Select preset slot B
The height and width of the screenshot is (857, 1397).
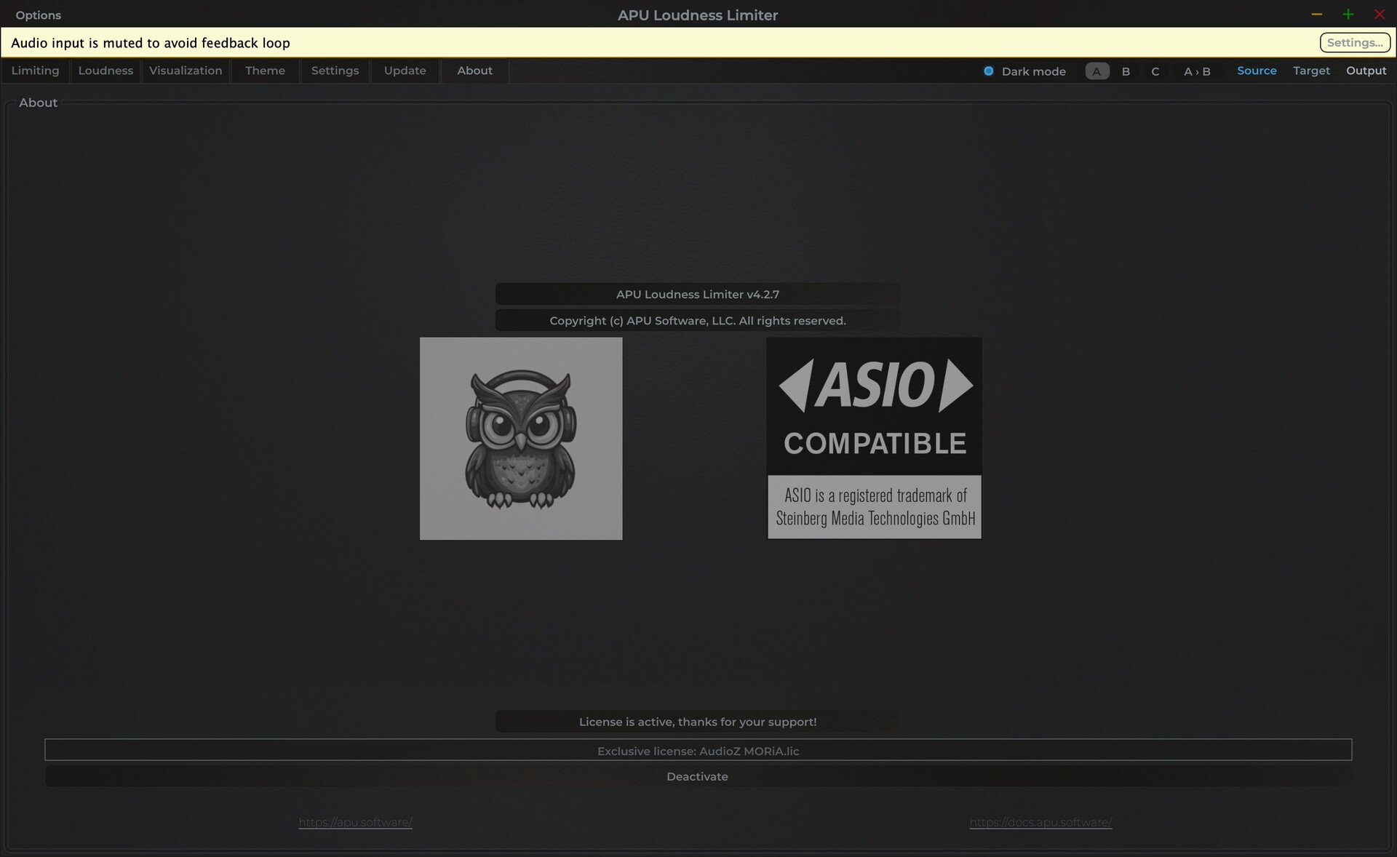1126,71
